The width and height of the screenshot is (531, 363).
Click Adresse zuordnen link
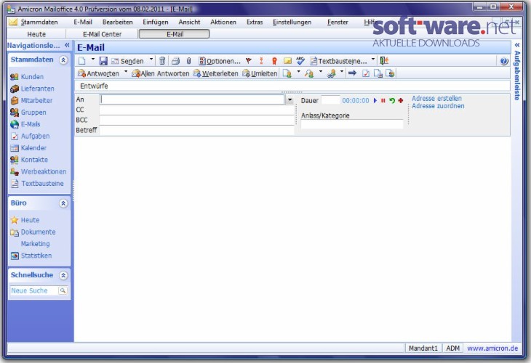click(x=438, y=106)
